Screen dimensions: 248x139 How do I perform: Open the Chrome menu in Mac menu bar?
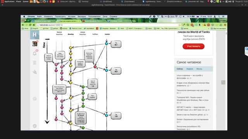pyautogui.click(x=31, y=16)
